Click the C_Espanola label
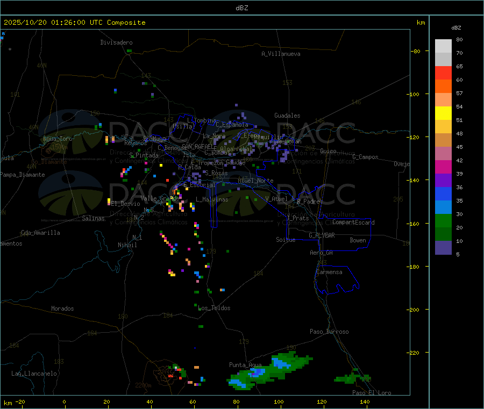Viewport: 484px width, 409px height. (x=232, y=125)
